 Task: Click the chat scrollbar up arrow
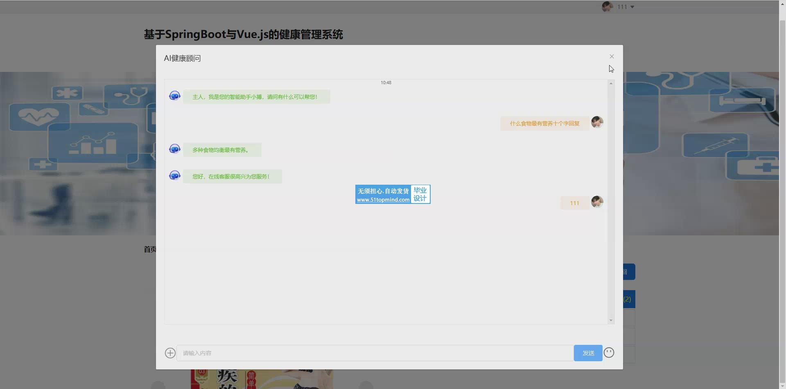click(x=611, y=83)
